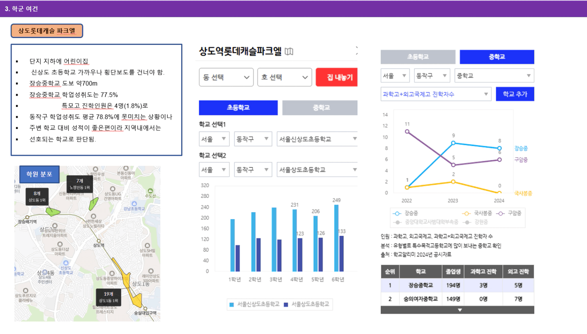The width and height of the screenshot is (587, 334).
Task: Click the 숭의여자중학교 row in ranking table
Action: [457, 299]
